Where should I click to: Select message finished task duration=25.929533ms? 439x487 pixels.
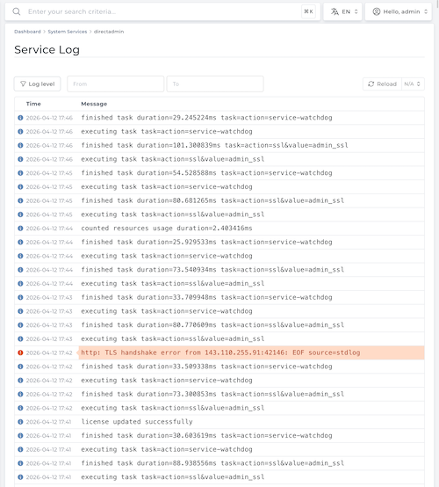coord(206,242)
